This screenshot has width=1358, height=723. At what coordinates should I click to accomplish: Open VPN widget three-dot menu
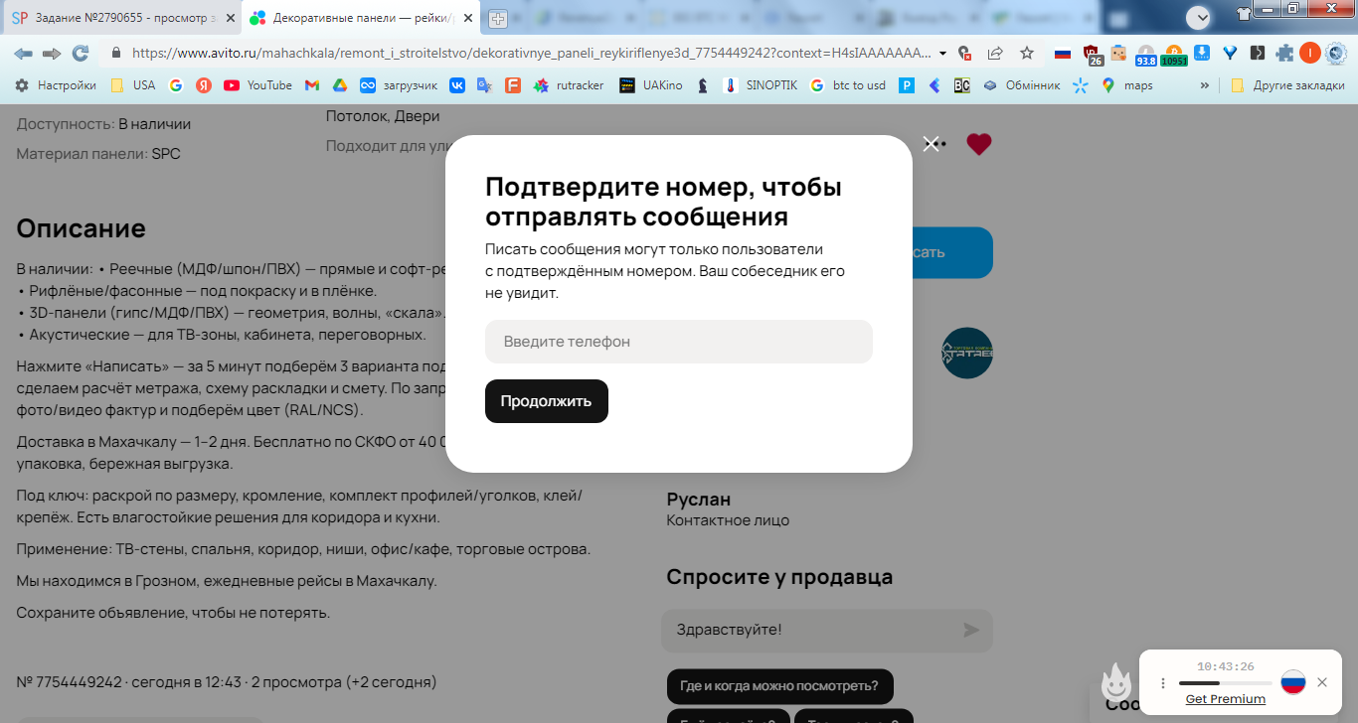(x=1162, y=683)
